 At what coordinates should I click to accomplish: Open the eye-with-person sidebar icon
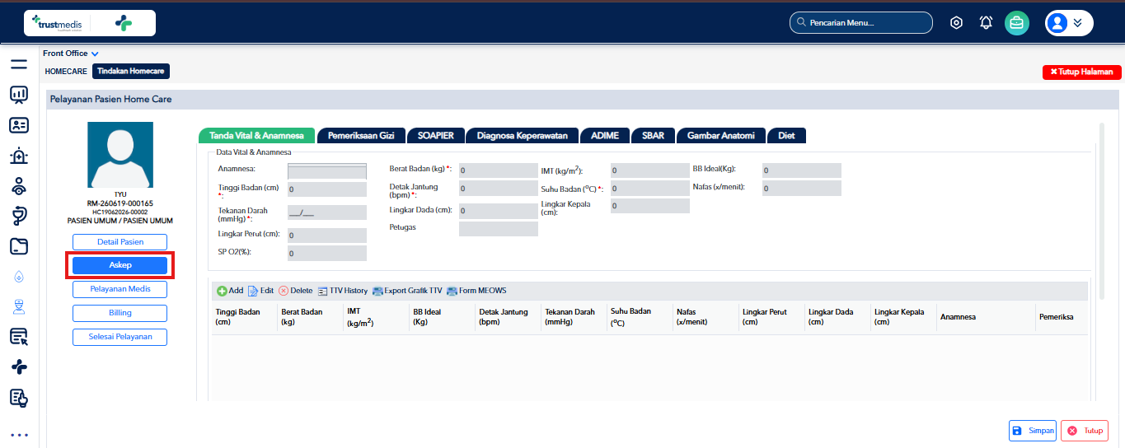tap(19, 186)
